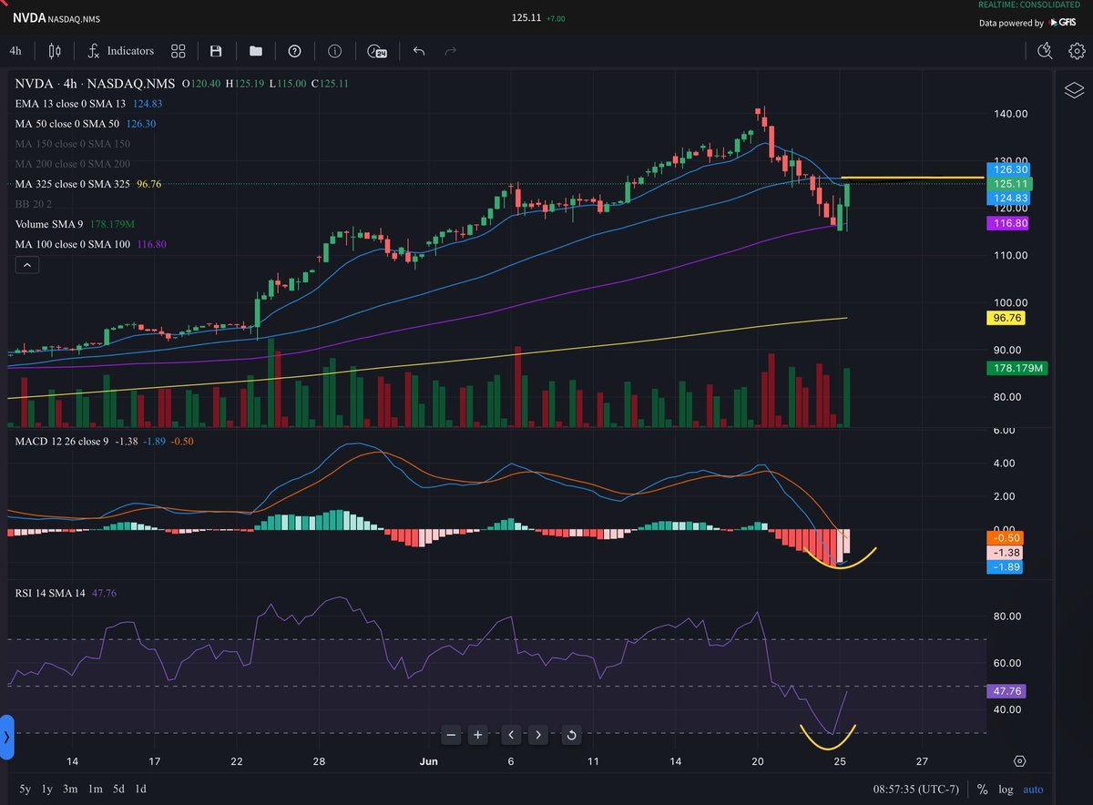Viewport: 1093px width, 805px height.
Task: Toggle auto scale mode
Action: click(x=1033, y=790)
